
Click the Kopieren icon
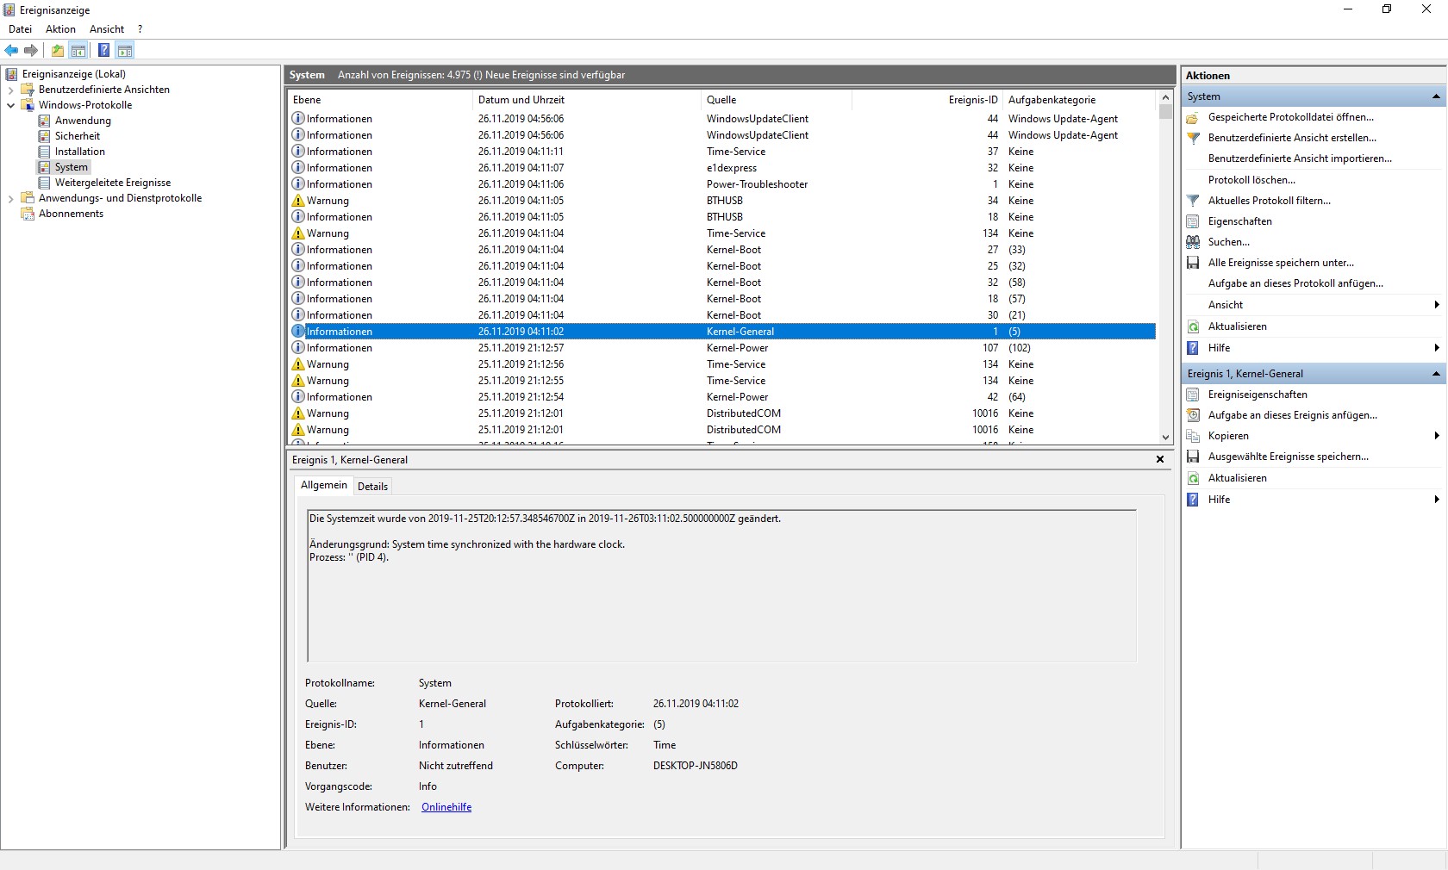point(1193,436)
